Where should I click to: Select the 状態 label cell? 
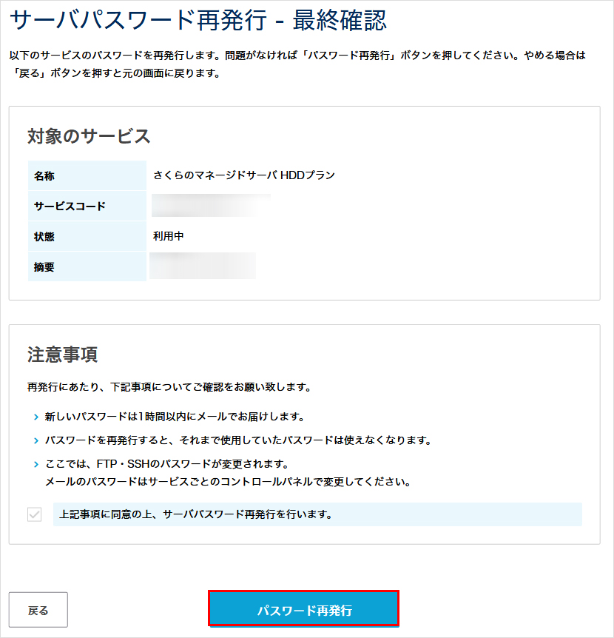pyautogui.click(x=87, y=237)
